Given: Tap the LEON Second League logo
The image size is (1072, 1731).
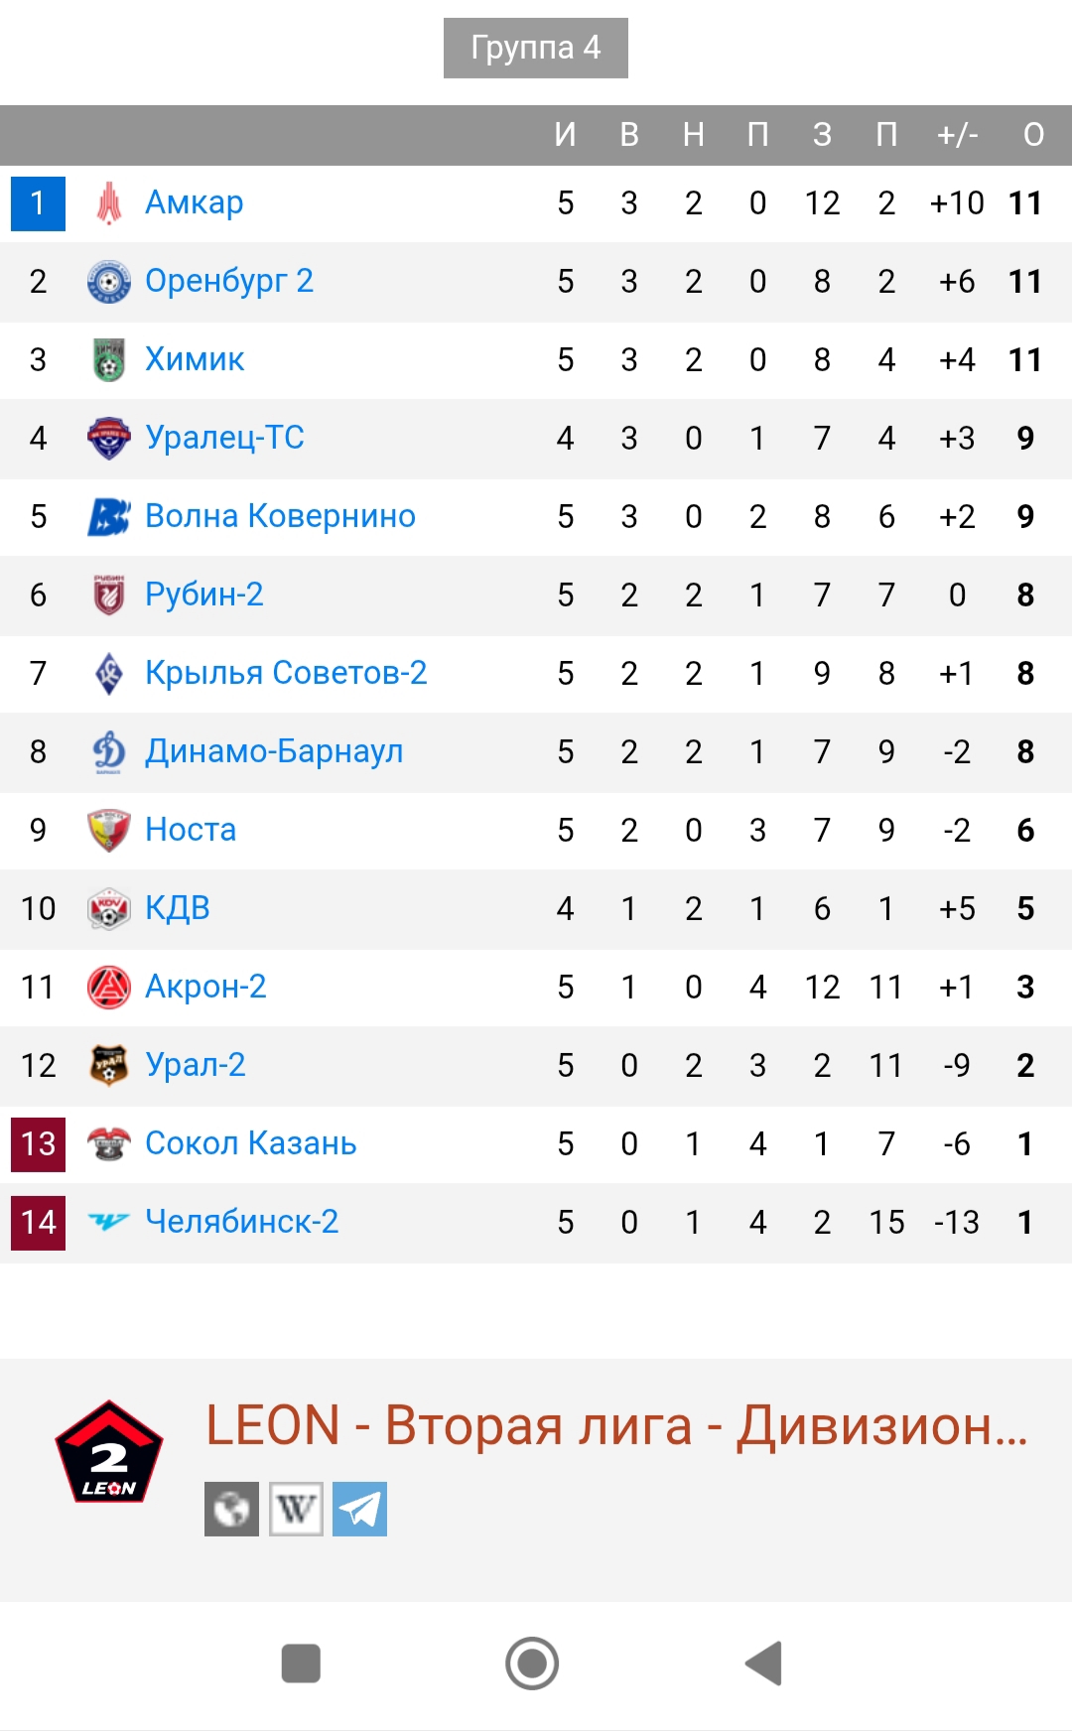Looking at the screenshot, I should pyautogui.click(x=109, y=1452).
